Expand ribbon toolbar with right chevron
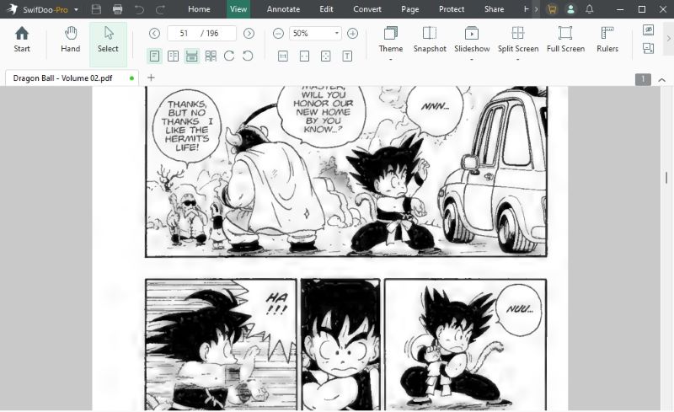This screenshot has height=412, width=674. coord(668,38)
